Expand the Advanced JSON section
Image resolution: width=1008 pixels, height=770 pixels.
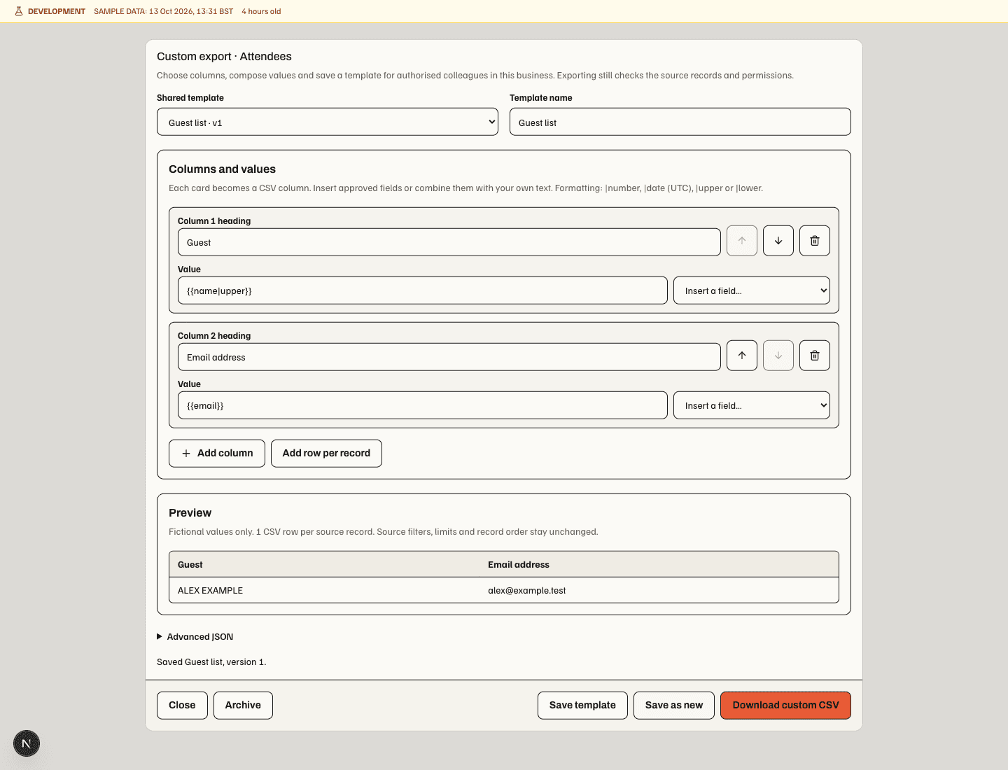point(195,637)
